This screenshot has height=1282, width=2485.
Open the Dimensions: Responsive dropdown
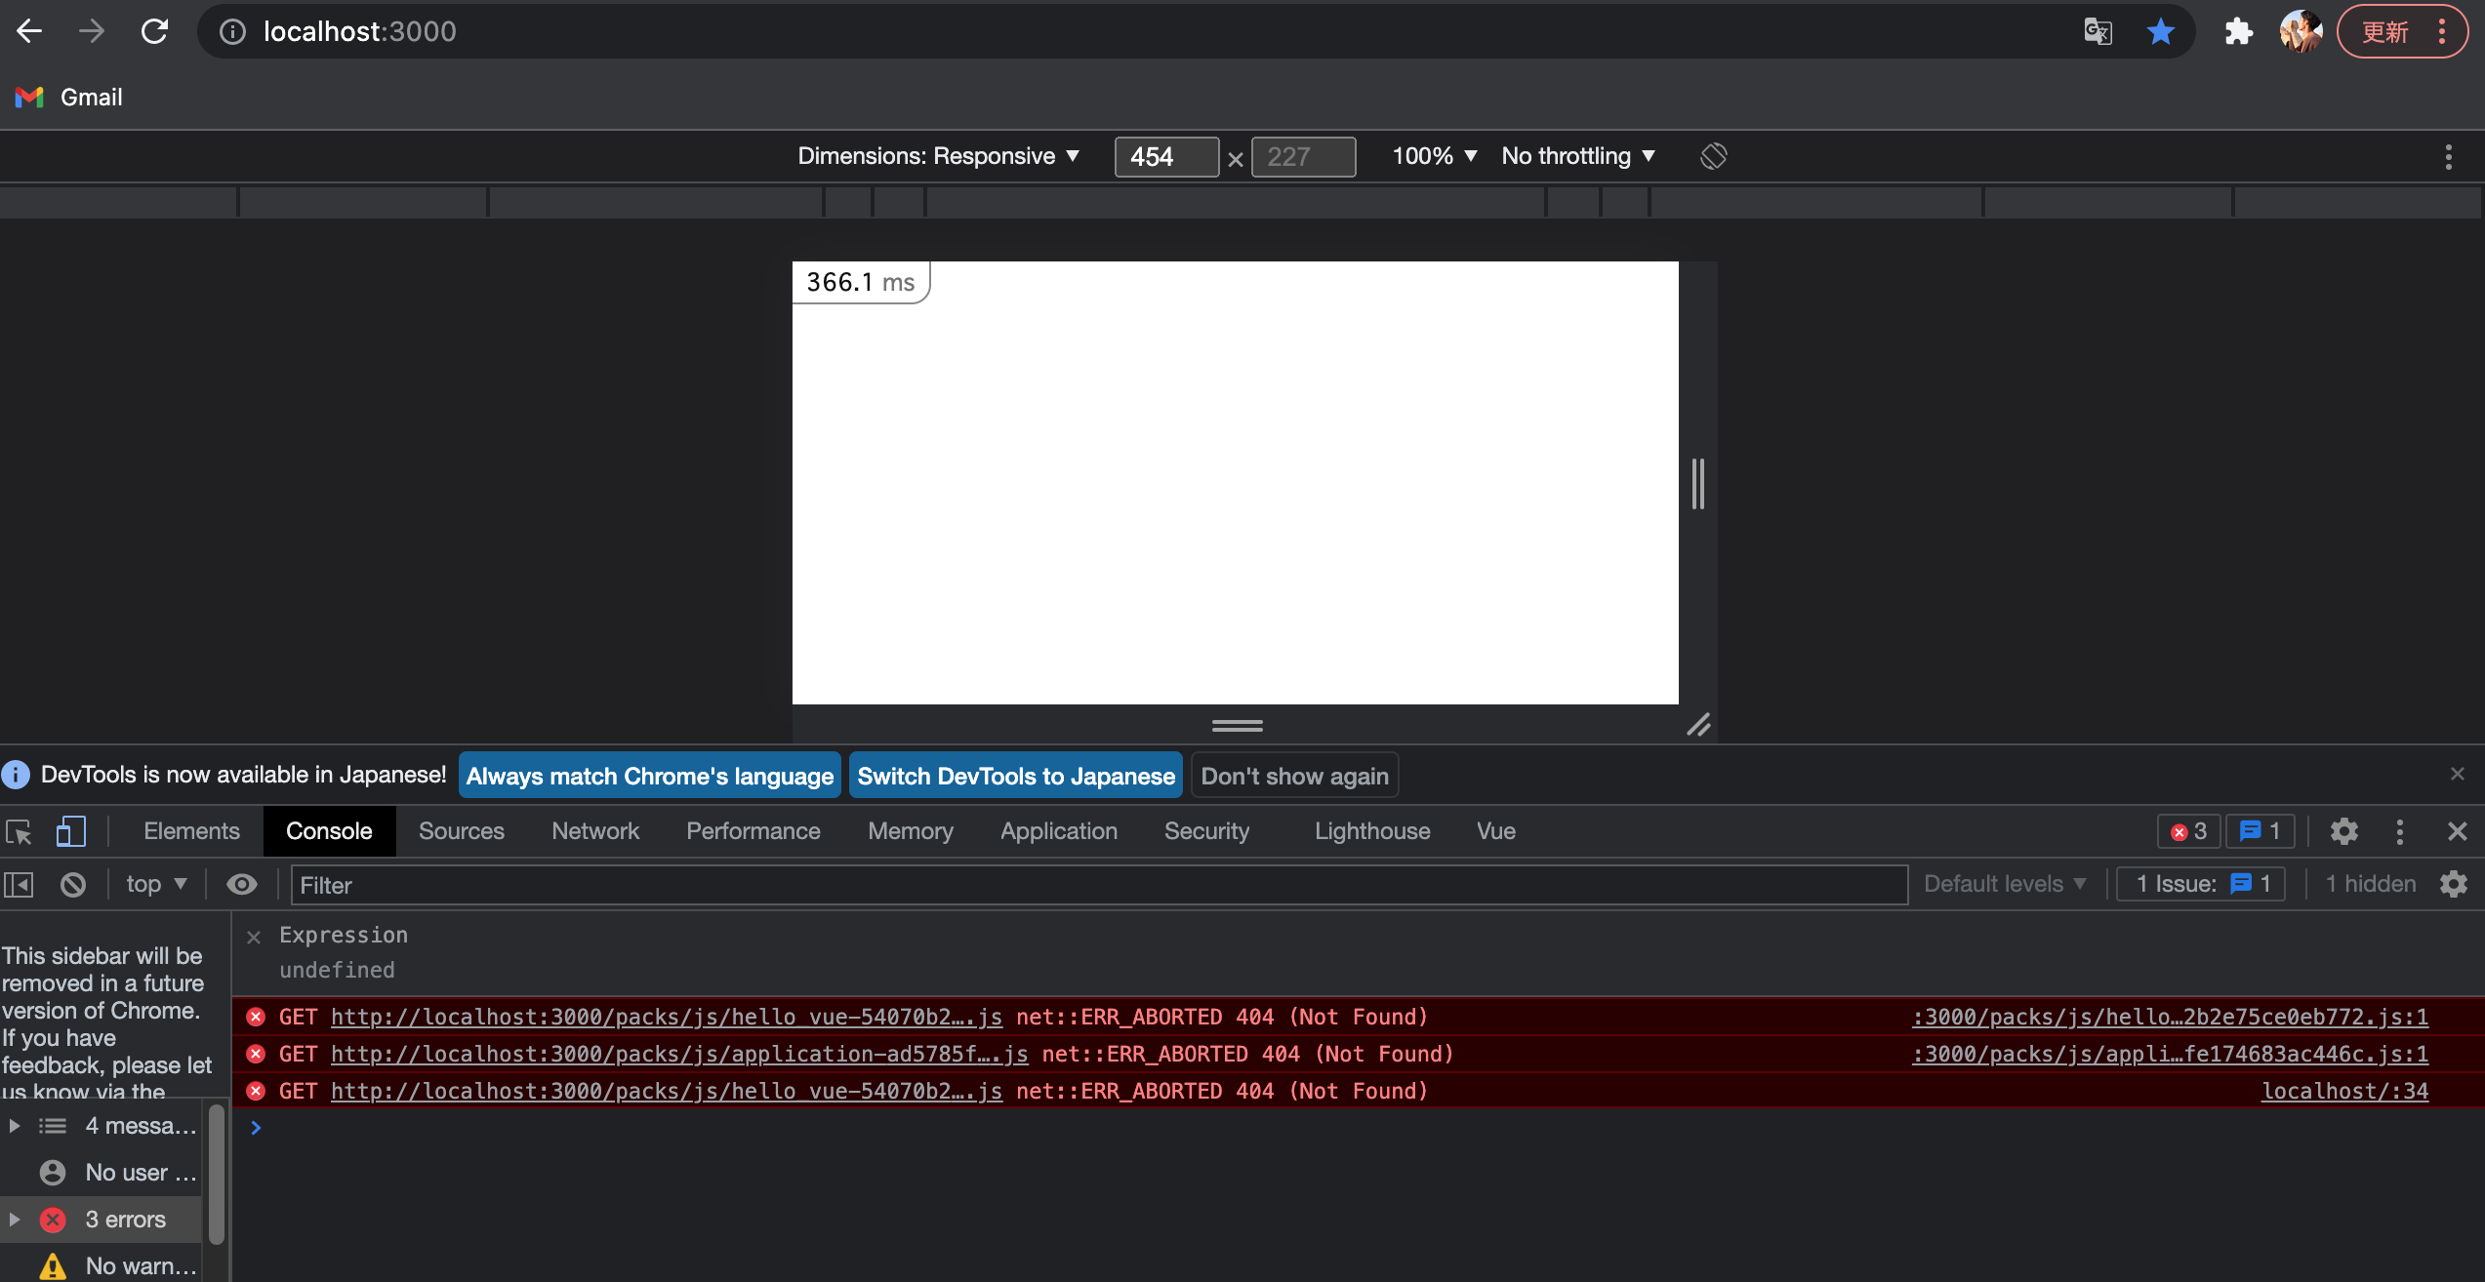coord(938,156)
